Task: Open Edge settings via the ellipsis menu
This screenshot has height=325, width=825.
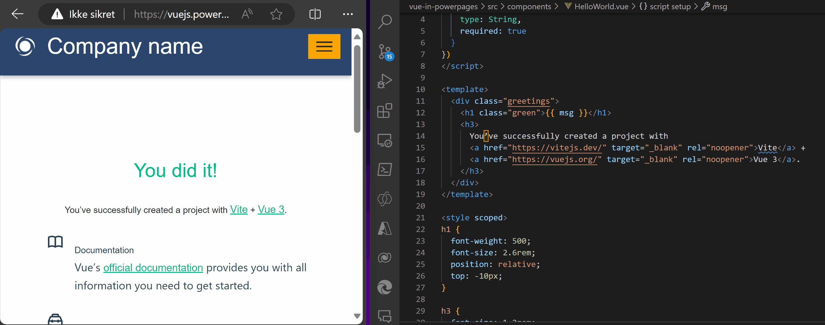Action: [x=348, y=14]
